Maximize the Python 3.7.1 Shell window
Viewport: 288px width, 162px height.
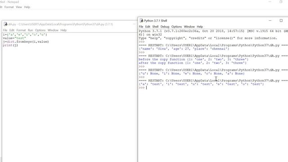pos(281,21)
